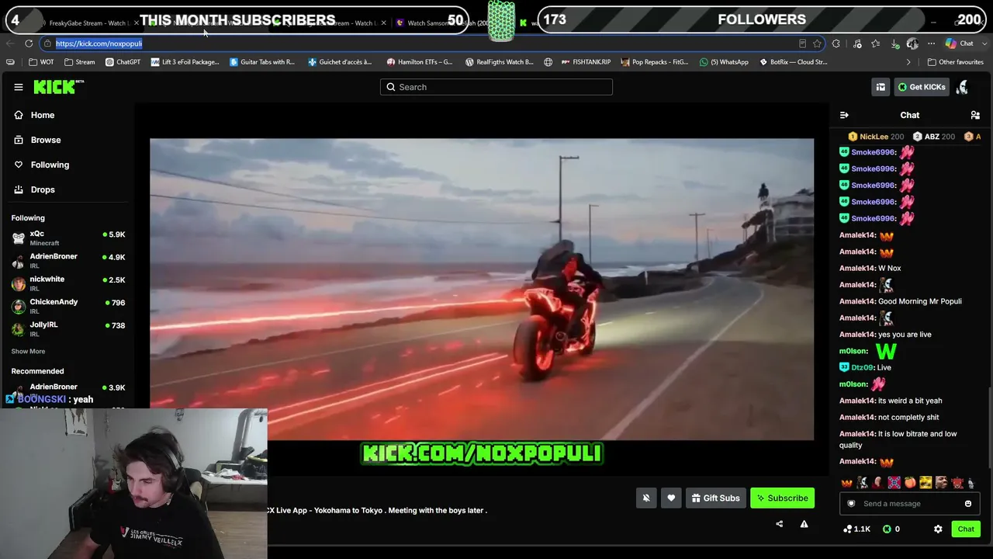Open the KICKs balance icon showing 0

891,529
